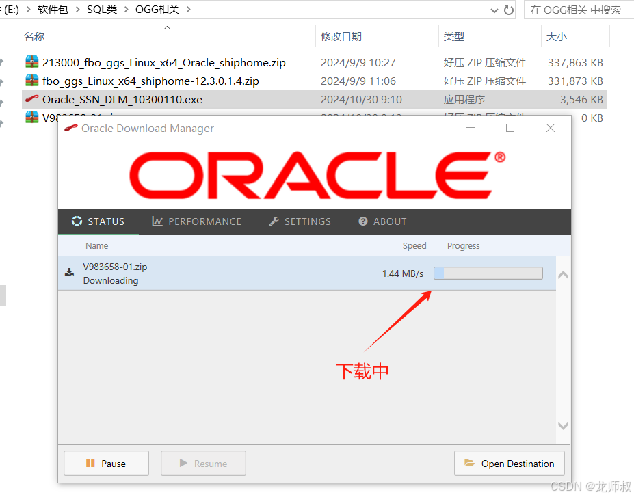
Task: Click the 1.44 MB/s speed value
Action: pos(403,273)
